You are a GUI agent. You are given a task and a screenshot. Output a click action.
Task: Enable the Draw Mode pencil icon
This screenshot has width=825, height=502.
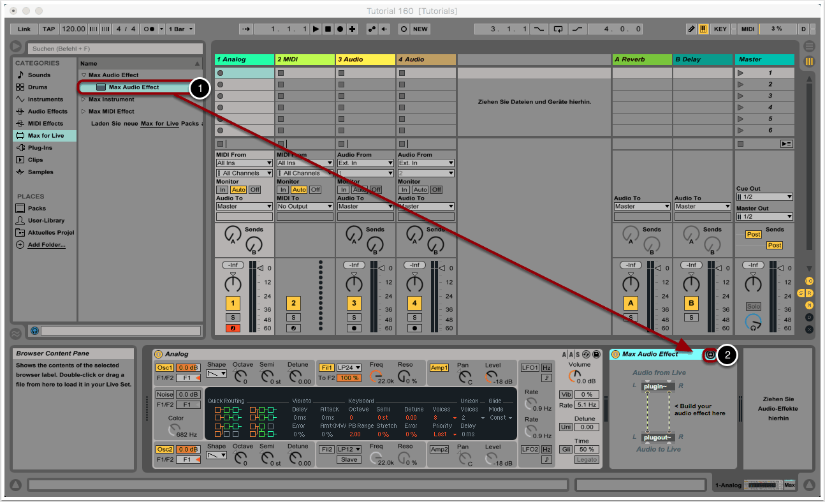point(692,29)
